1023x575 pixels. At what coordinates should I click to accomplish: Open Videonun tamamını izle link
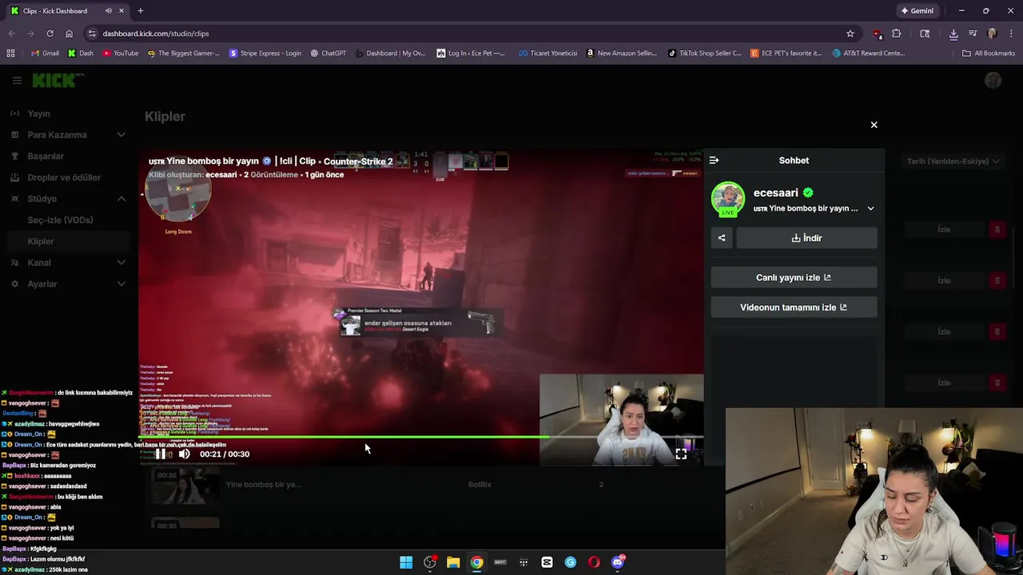click(x=794, y=307)
